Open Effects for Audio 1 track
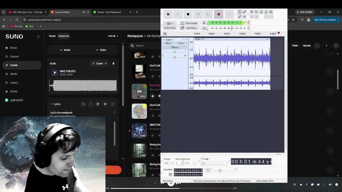Image resolution: width=342 pixels, height=192 pixels. tap(174, 47)
